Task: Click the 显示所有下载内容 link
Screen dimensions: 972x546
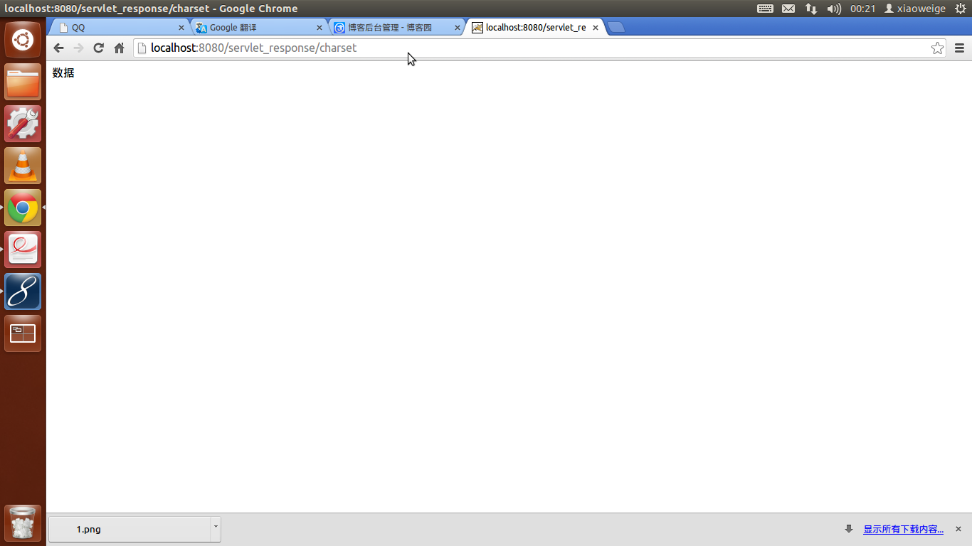Action: tap(903, 529)
